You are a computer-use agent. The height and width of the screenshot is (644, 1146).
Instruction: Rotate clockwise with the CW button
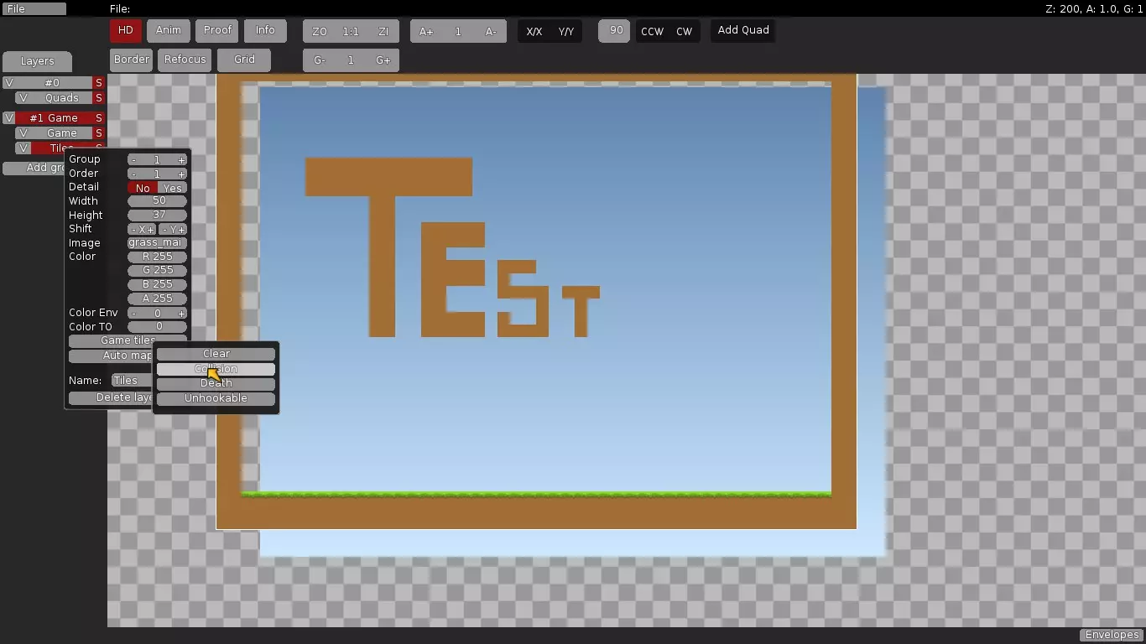click(685, 32)
